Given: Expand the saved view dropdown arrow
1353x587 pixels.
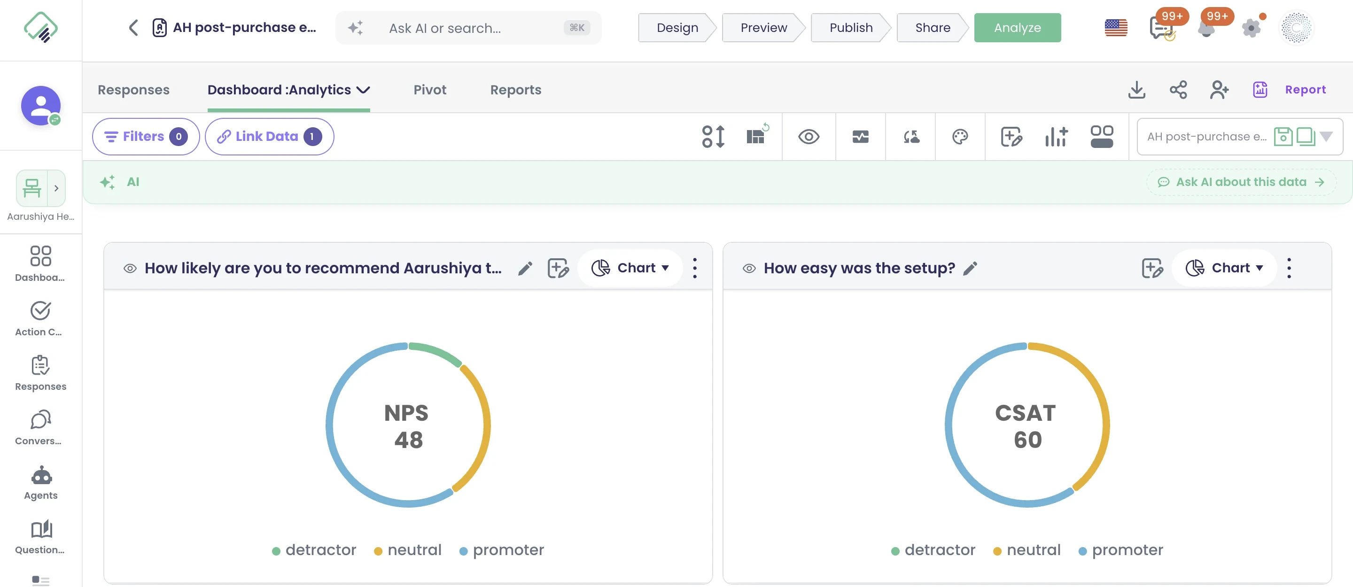Looking at the screenshot, I should (1326, 137).
